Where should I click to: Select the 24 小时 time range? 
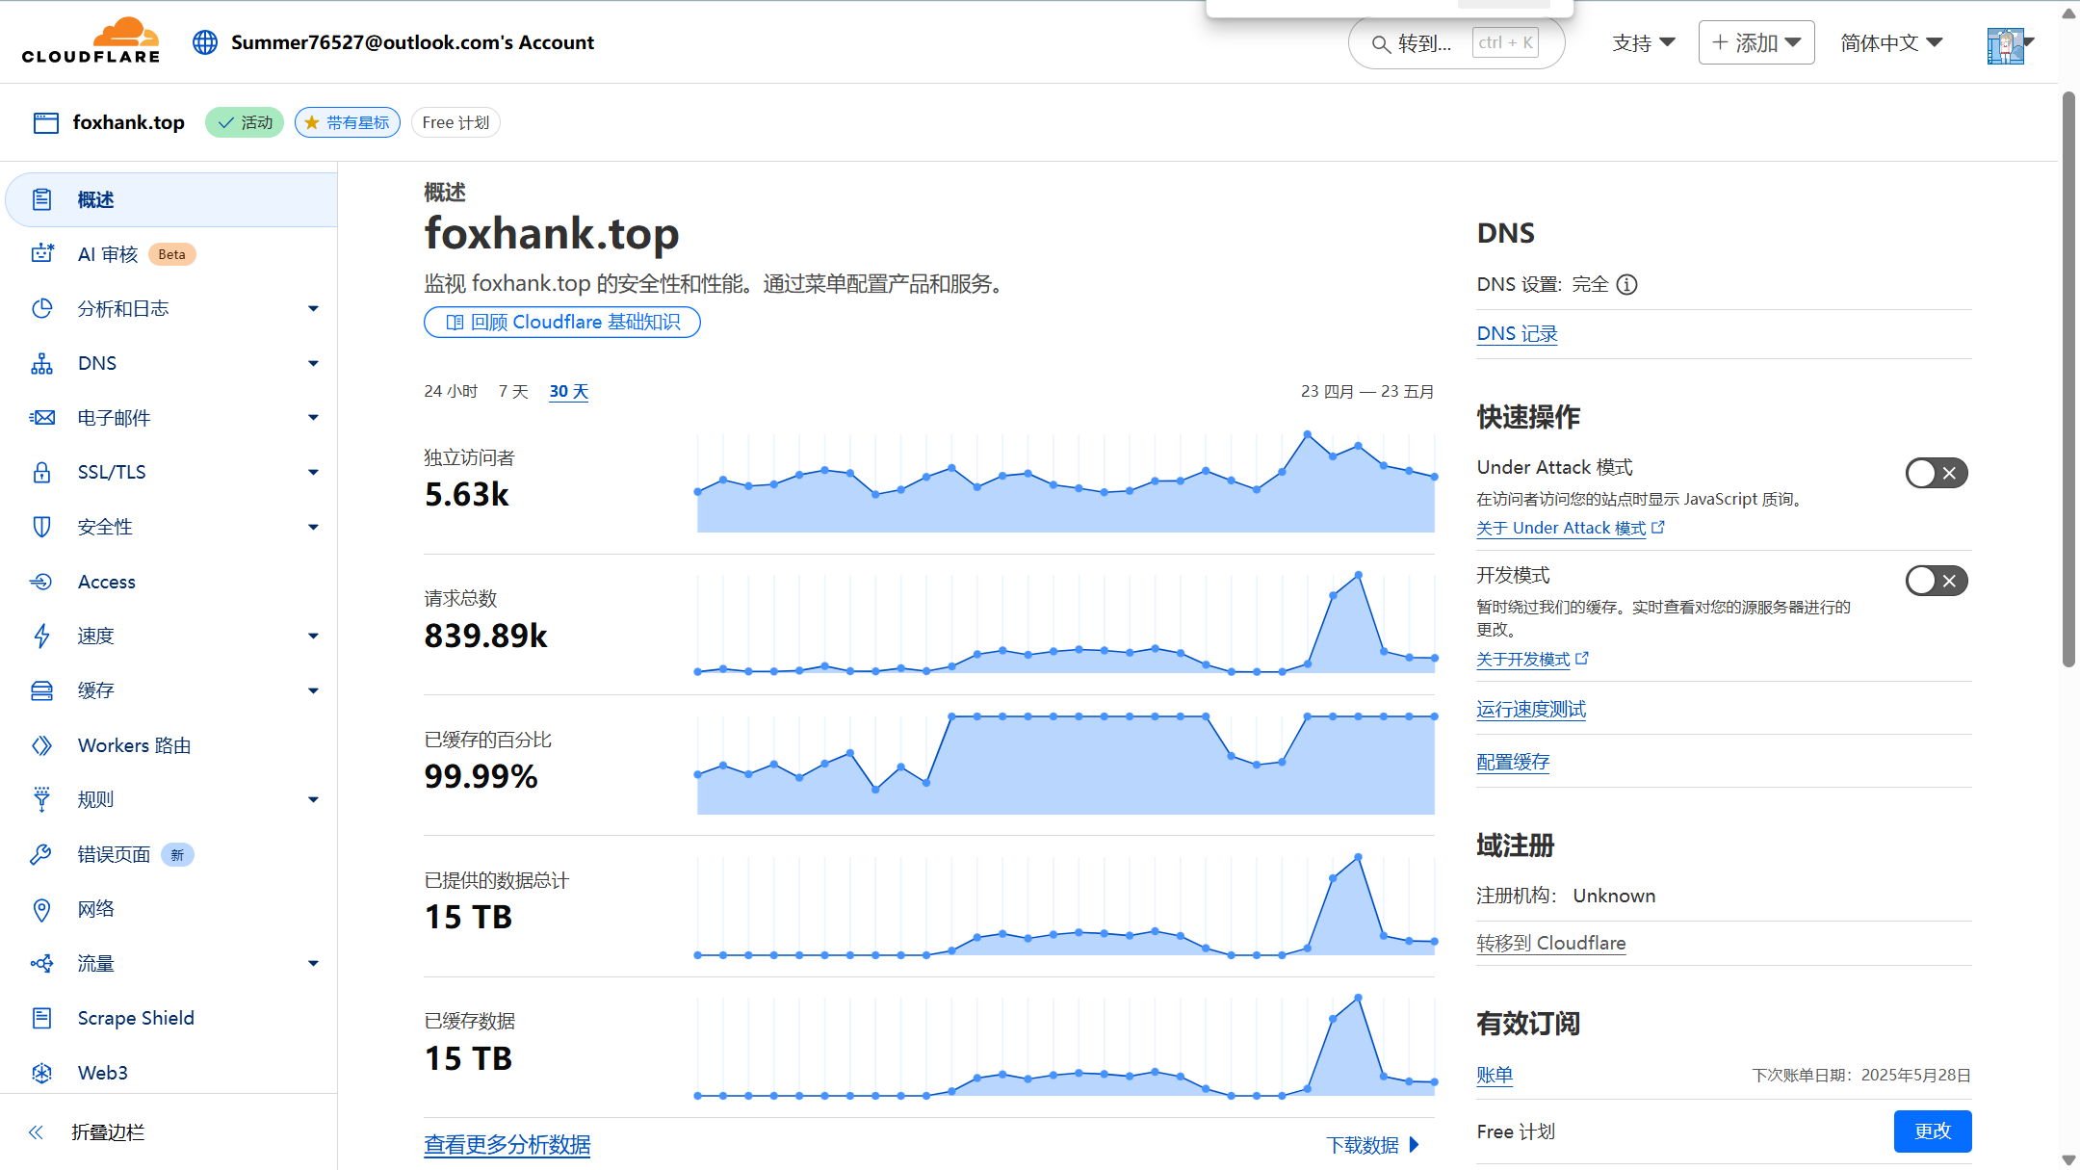coord(451,391)
